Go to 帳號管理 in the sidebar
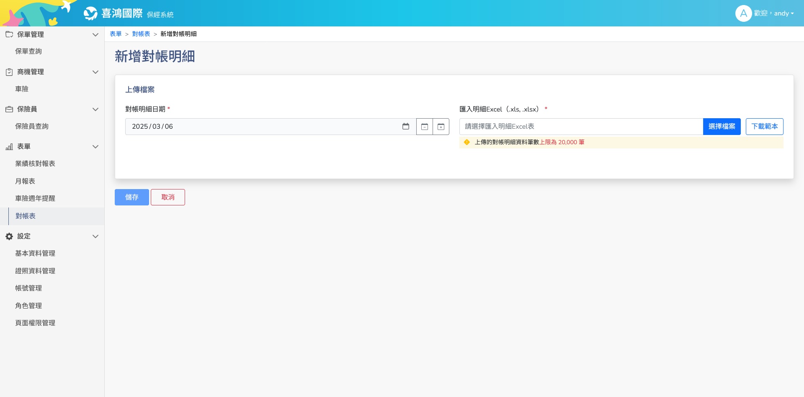This screenshot has height=397, width=804. (28, 288)
